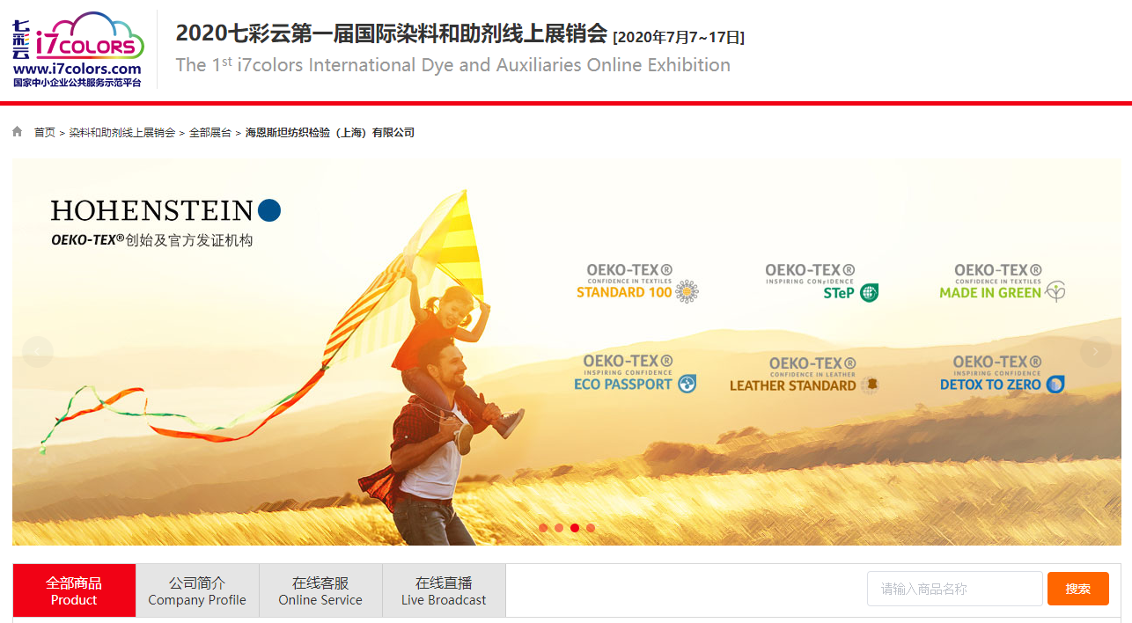Screen dimensions: 1132x623
Task: Select the first carousel dot
Action: pyautogui.click(x=543, y=528)
